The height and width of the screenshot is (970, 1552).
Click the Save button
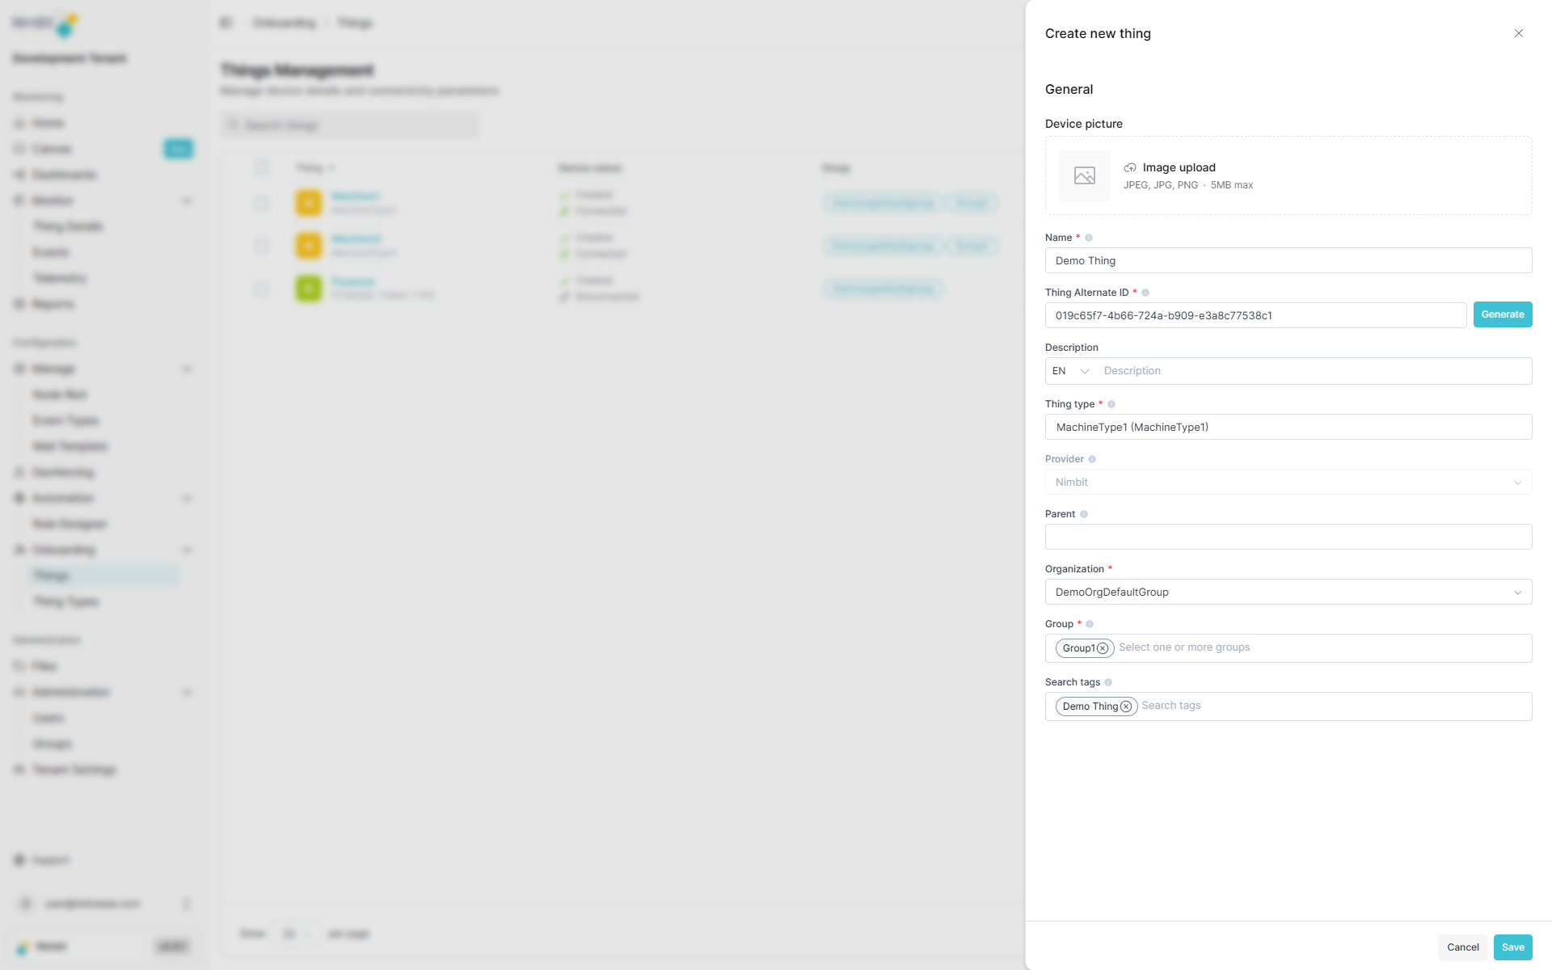tap(1512, 947)
